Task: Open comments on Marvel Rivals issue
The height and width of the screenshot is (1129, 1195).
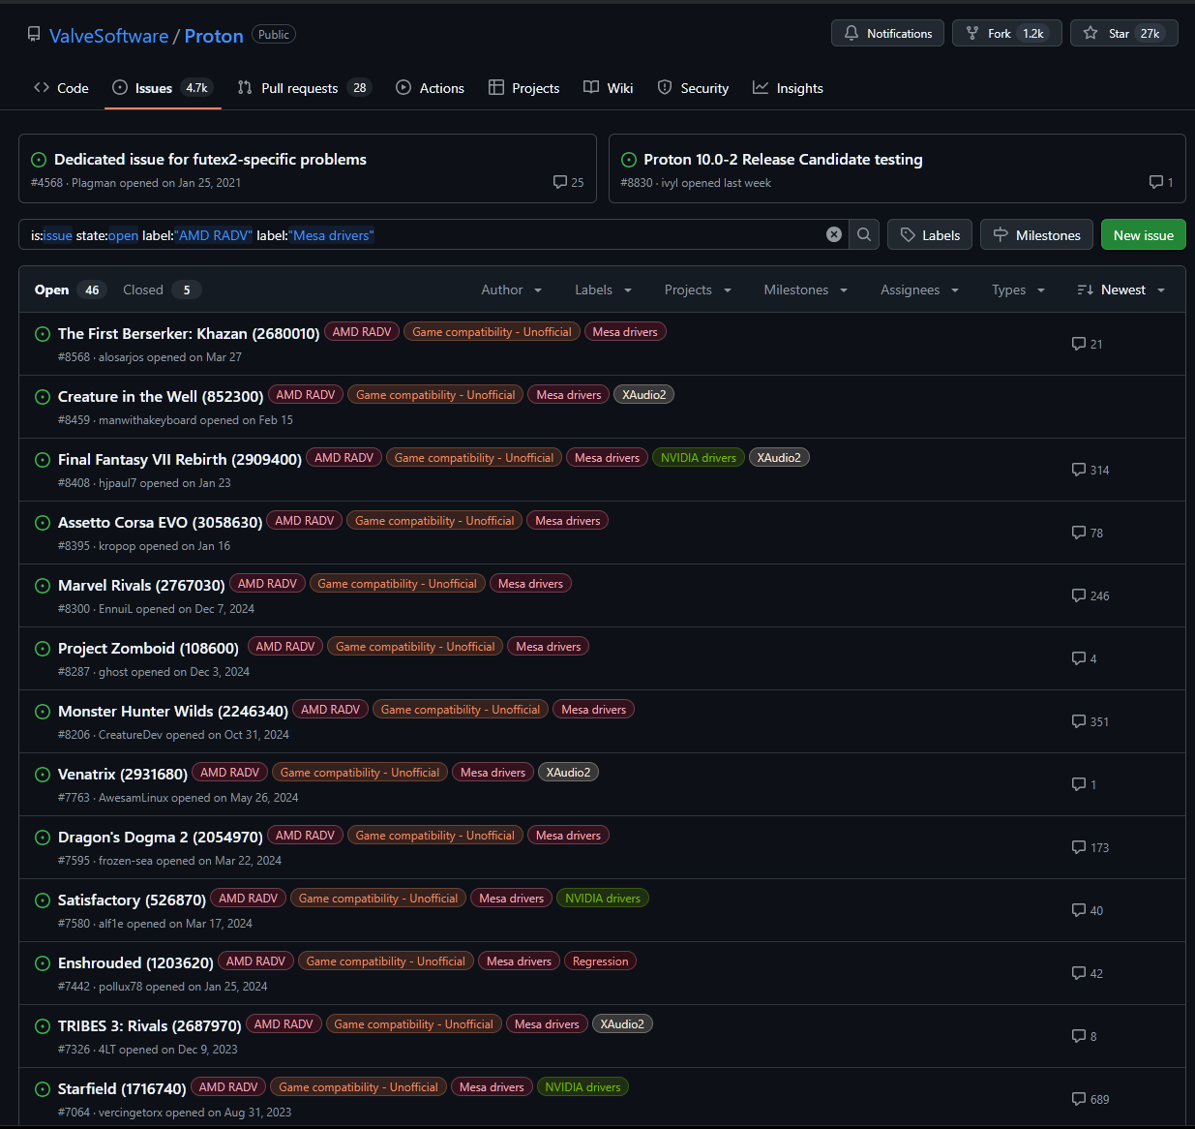Action: (x=1090, y=595)
